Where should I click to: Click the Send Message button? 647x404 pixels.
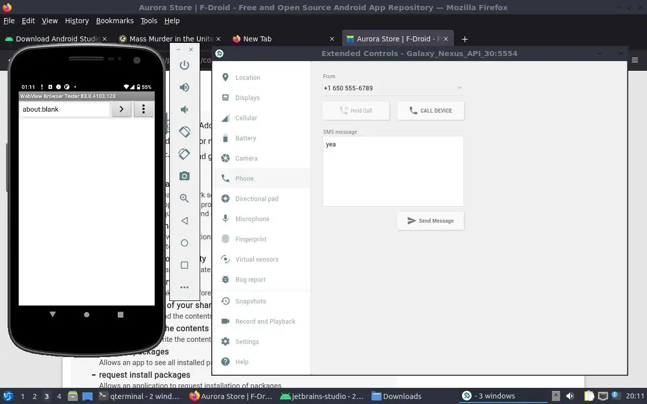pyautogui.click(x=431, y=221)
